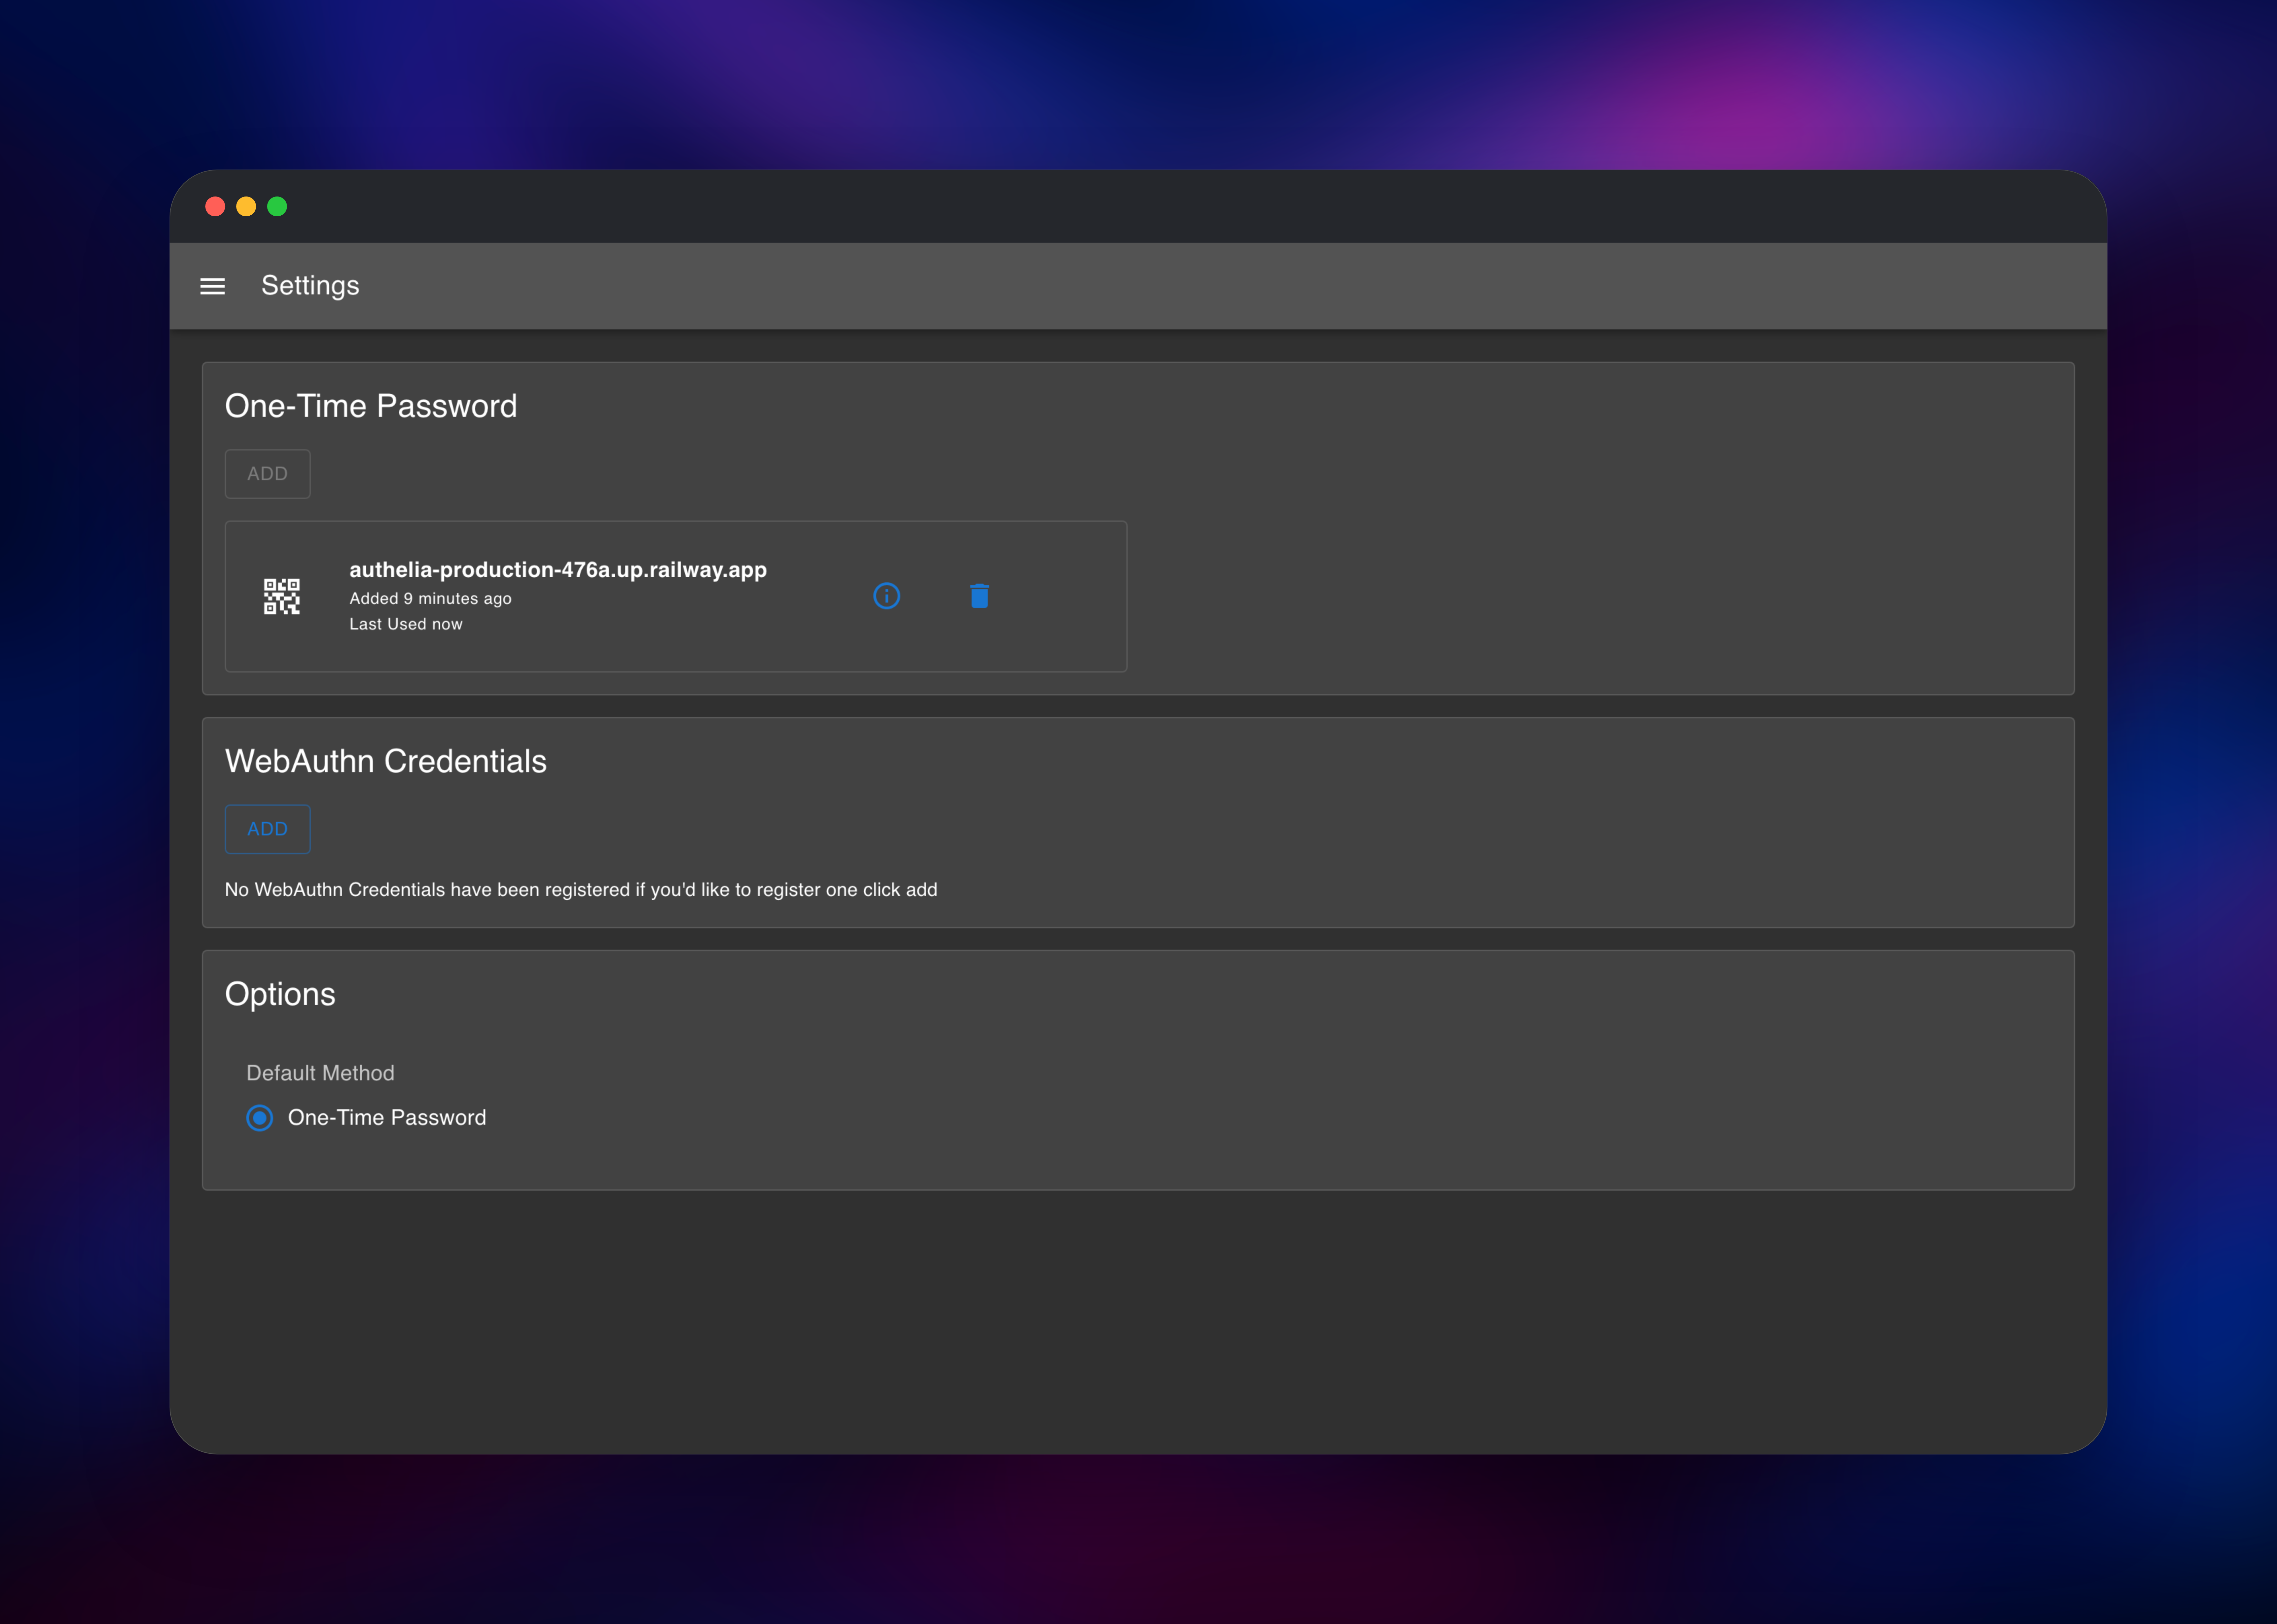Screen dimensions: 2277x1624
Task: Click the No WebAuthn Credentials registered message
Action: (581, 890)
